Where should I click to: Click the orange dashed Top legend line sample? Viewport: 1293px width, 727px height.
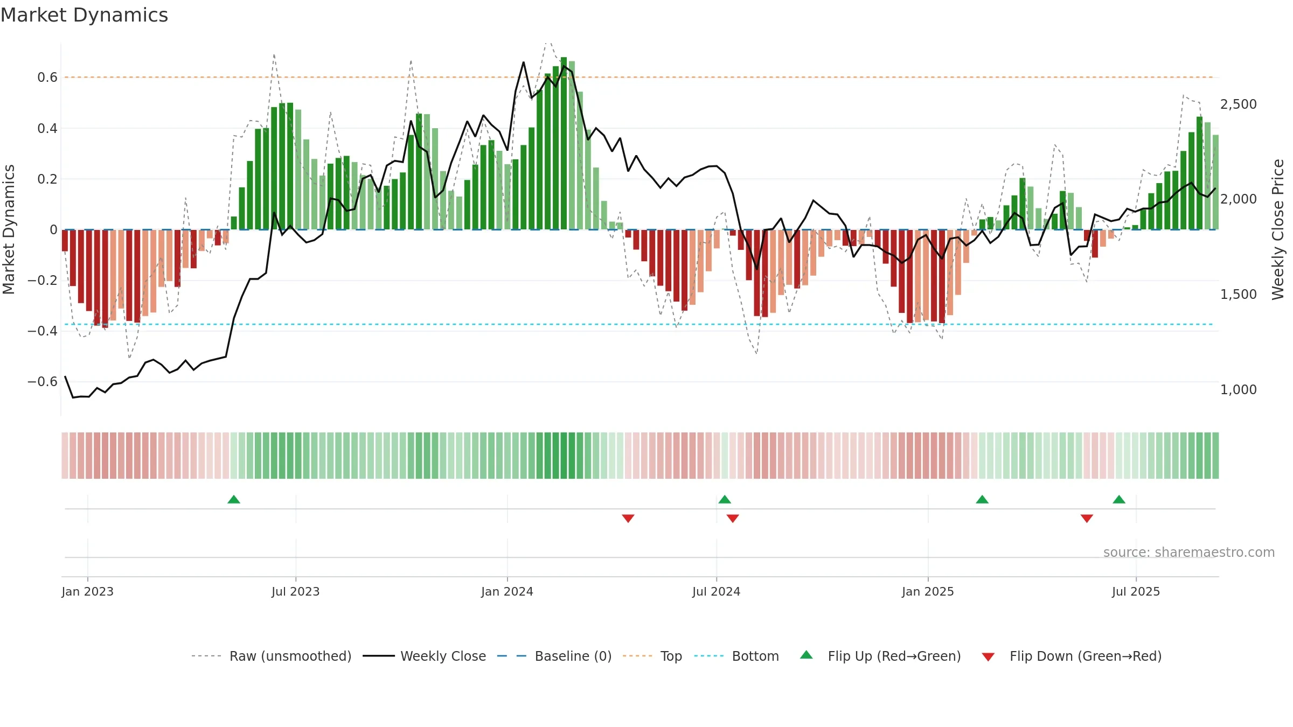coord(637,656)
